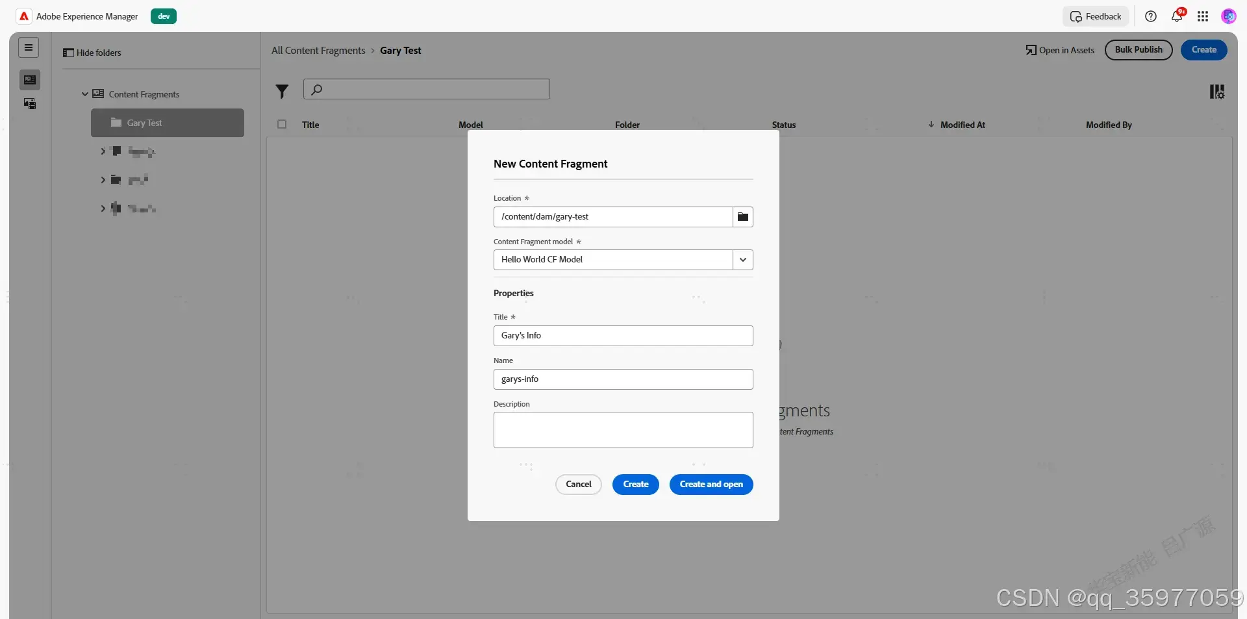Viewport: 1247px width, 619px height.
Task: Click the dev environment badge
Action: [164, 16]
